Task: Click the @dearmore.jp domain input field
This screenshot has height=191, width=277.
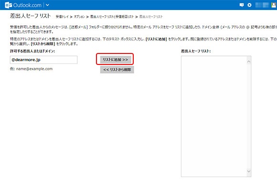Action: point(43,60)
